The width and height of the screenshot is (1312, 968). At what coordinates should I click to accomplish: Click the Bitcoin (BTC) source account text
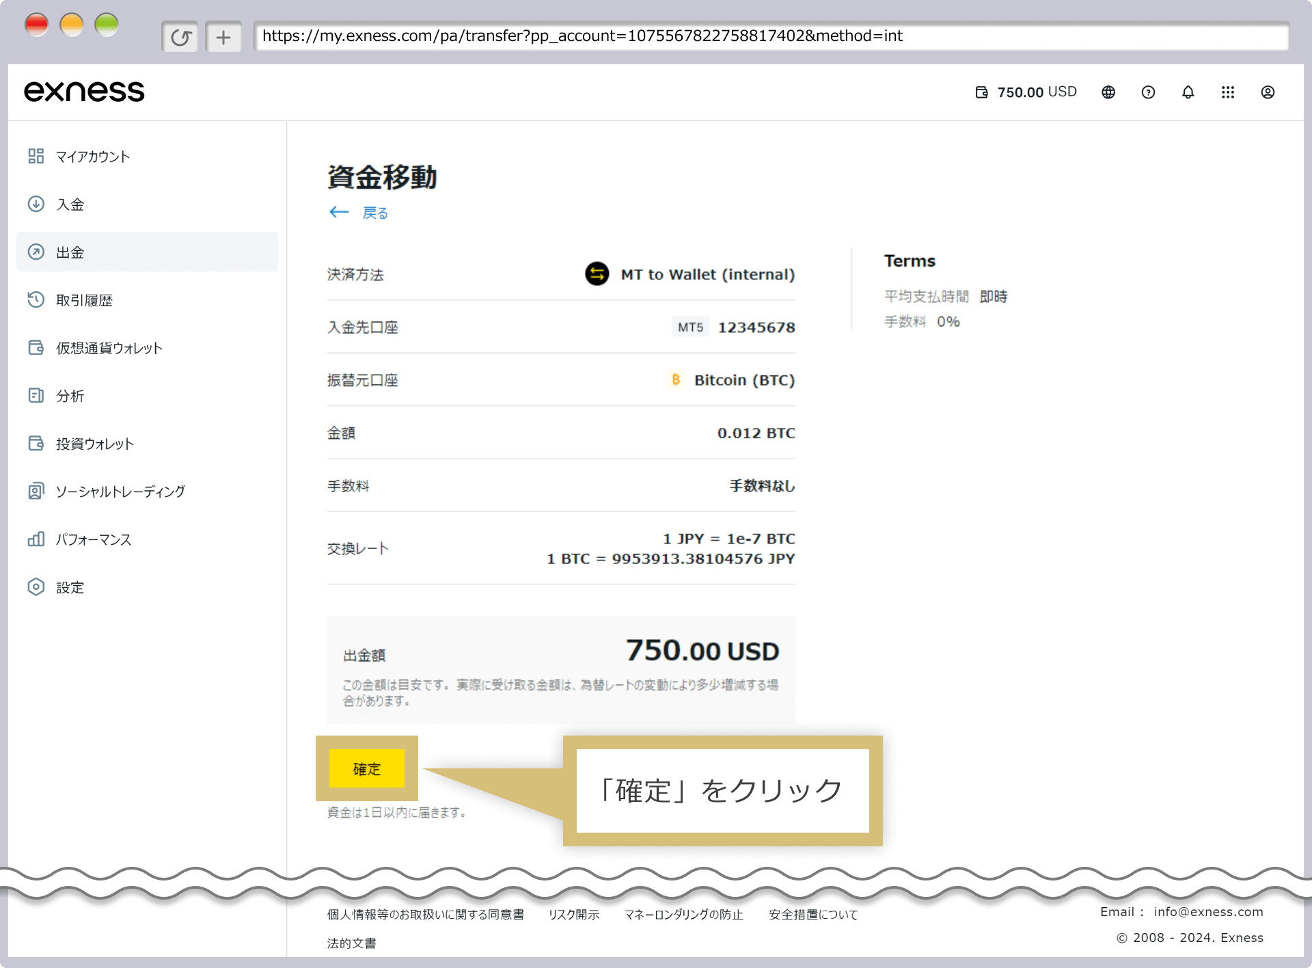point(744,380)
